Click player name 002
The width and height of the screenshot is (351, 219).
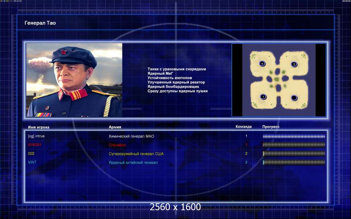point(31,154)
